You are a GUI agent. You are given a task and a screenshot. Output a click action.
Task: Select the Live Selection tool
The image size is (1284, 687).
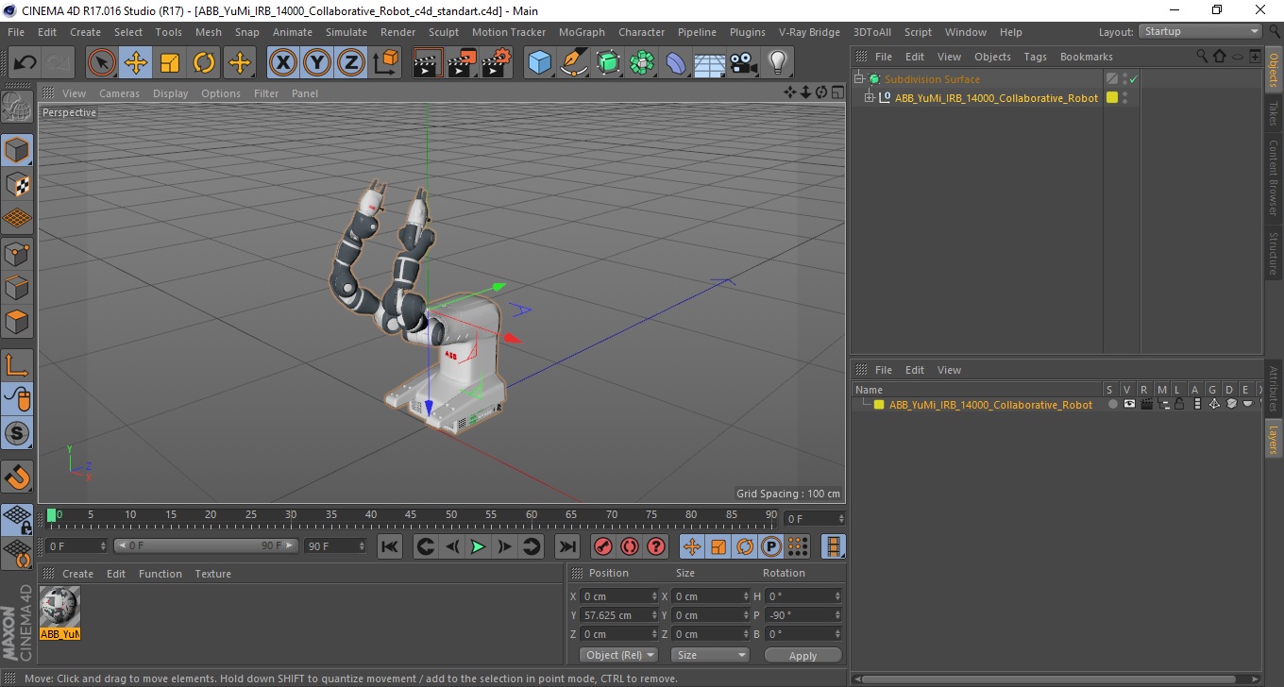click(102, 63)
